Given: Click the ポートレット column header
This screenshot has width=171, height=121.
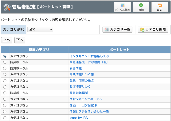Looking at the screenshot, I should click(x=120, y=50).
